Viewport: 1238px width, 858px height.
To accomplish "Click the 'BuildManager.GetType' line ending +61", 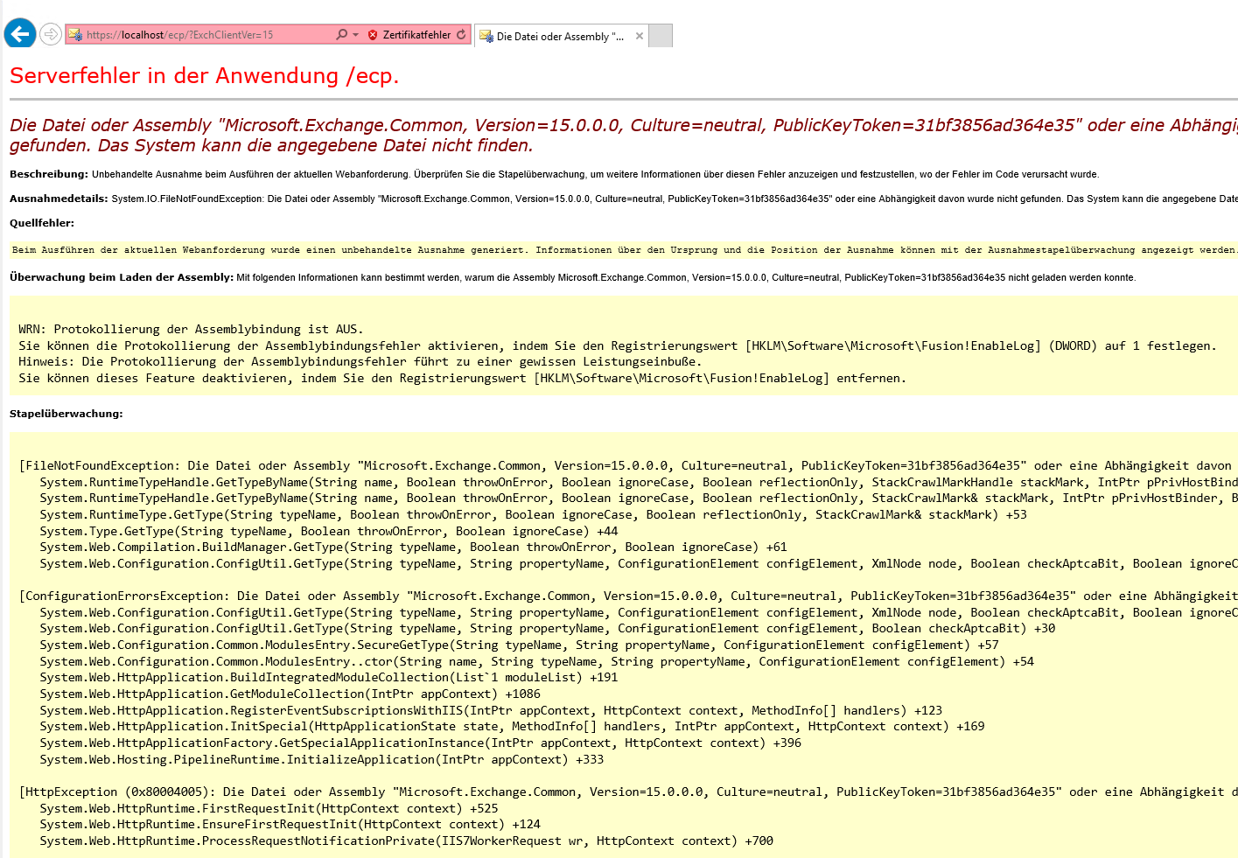I will click(x=413, y=547).
